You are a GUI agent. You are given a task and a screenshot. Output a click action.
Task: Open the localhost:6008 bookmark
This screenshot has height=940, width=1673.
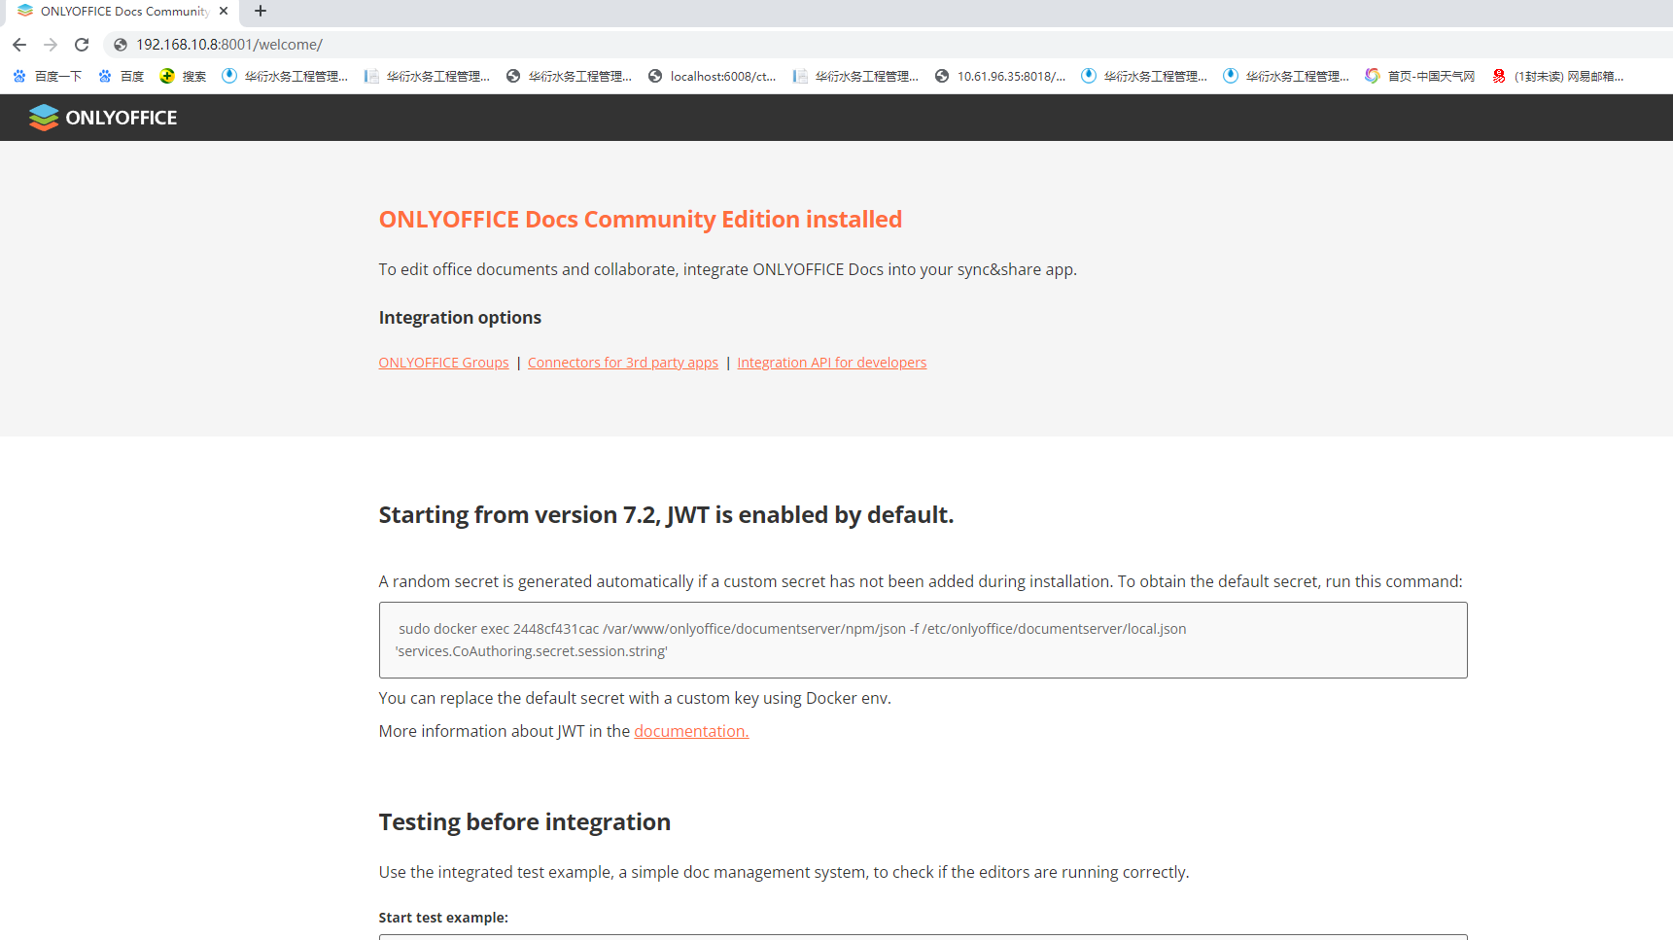[x=713, y=76]
